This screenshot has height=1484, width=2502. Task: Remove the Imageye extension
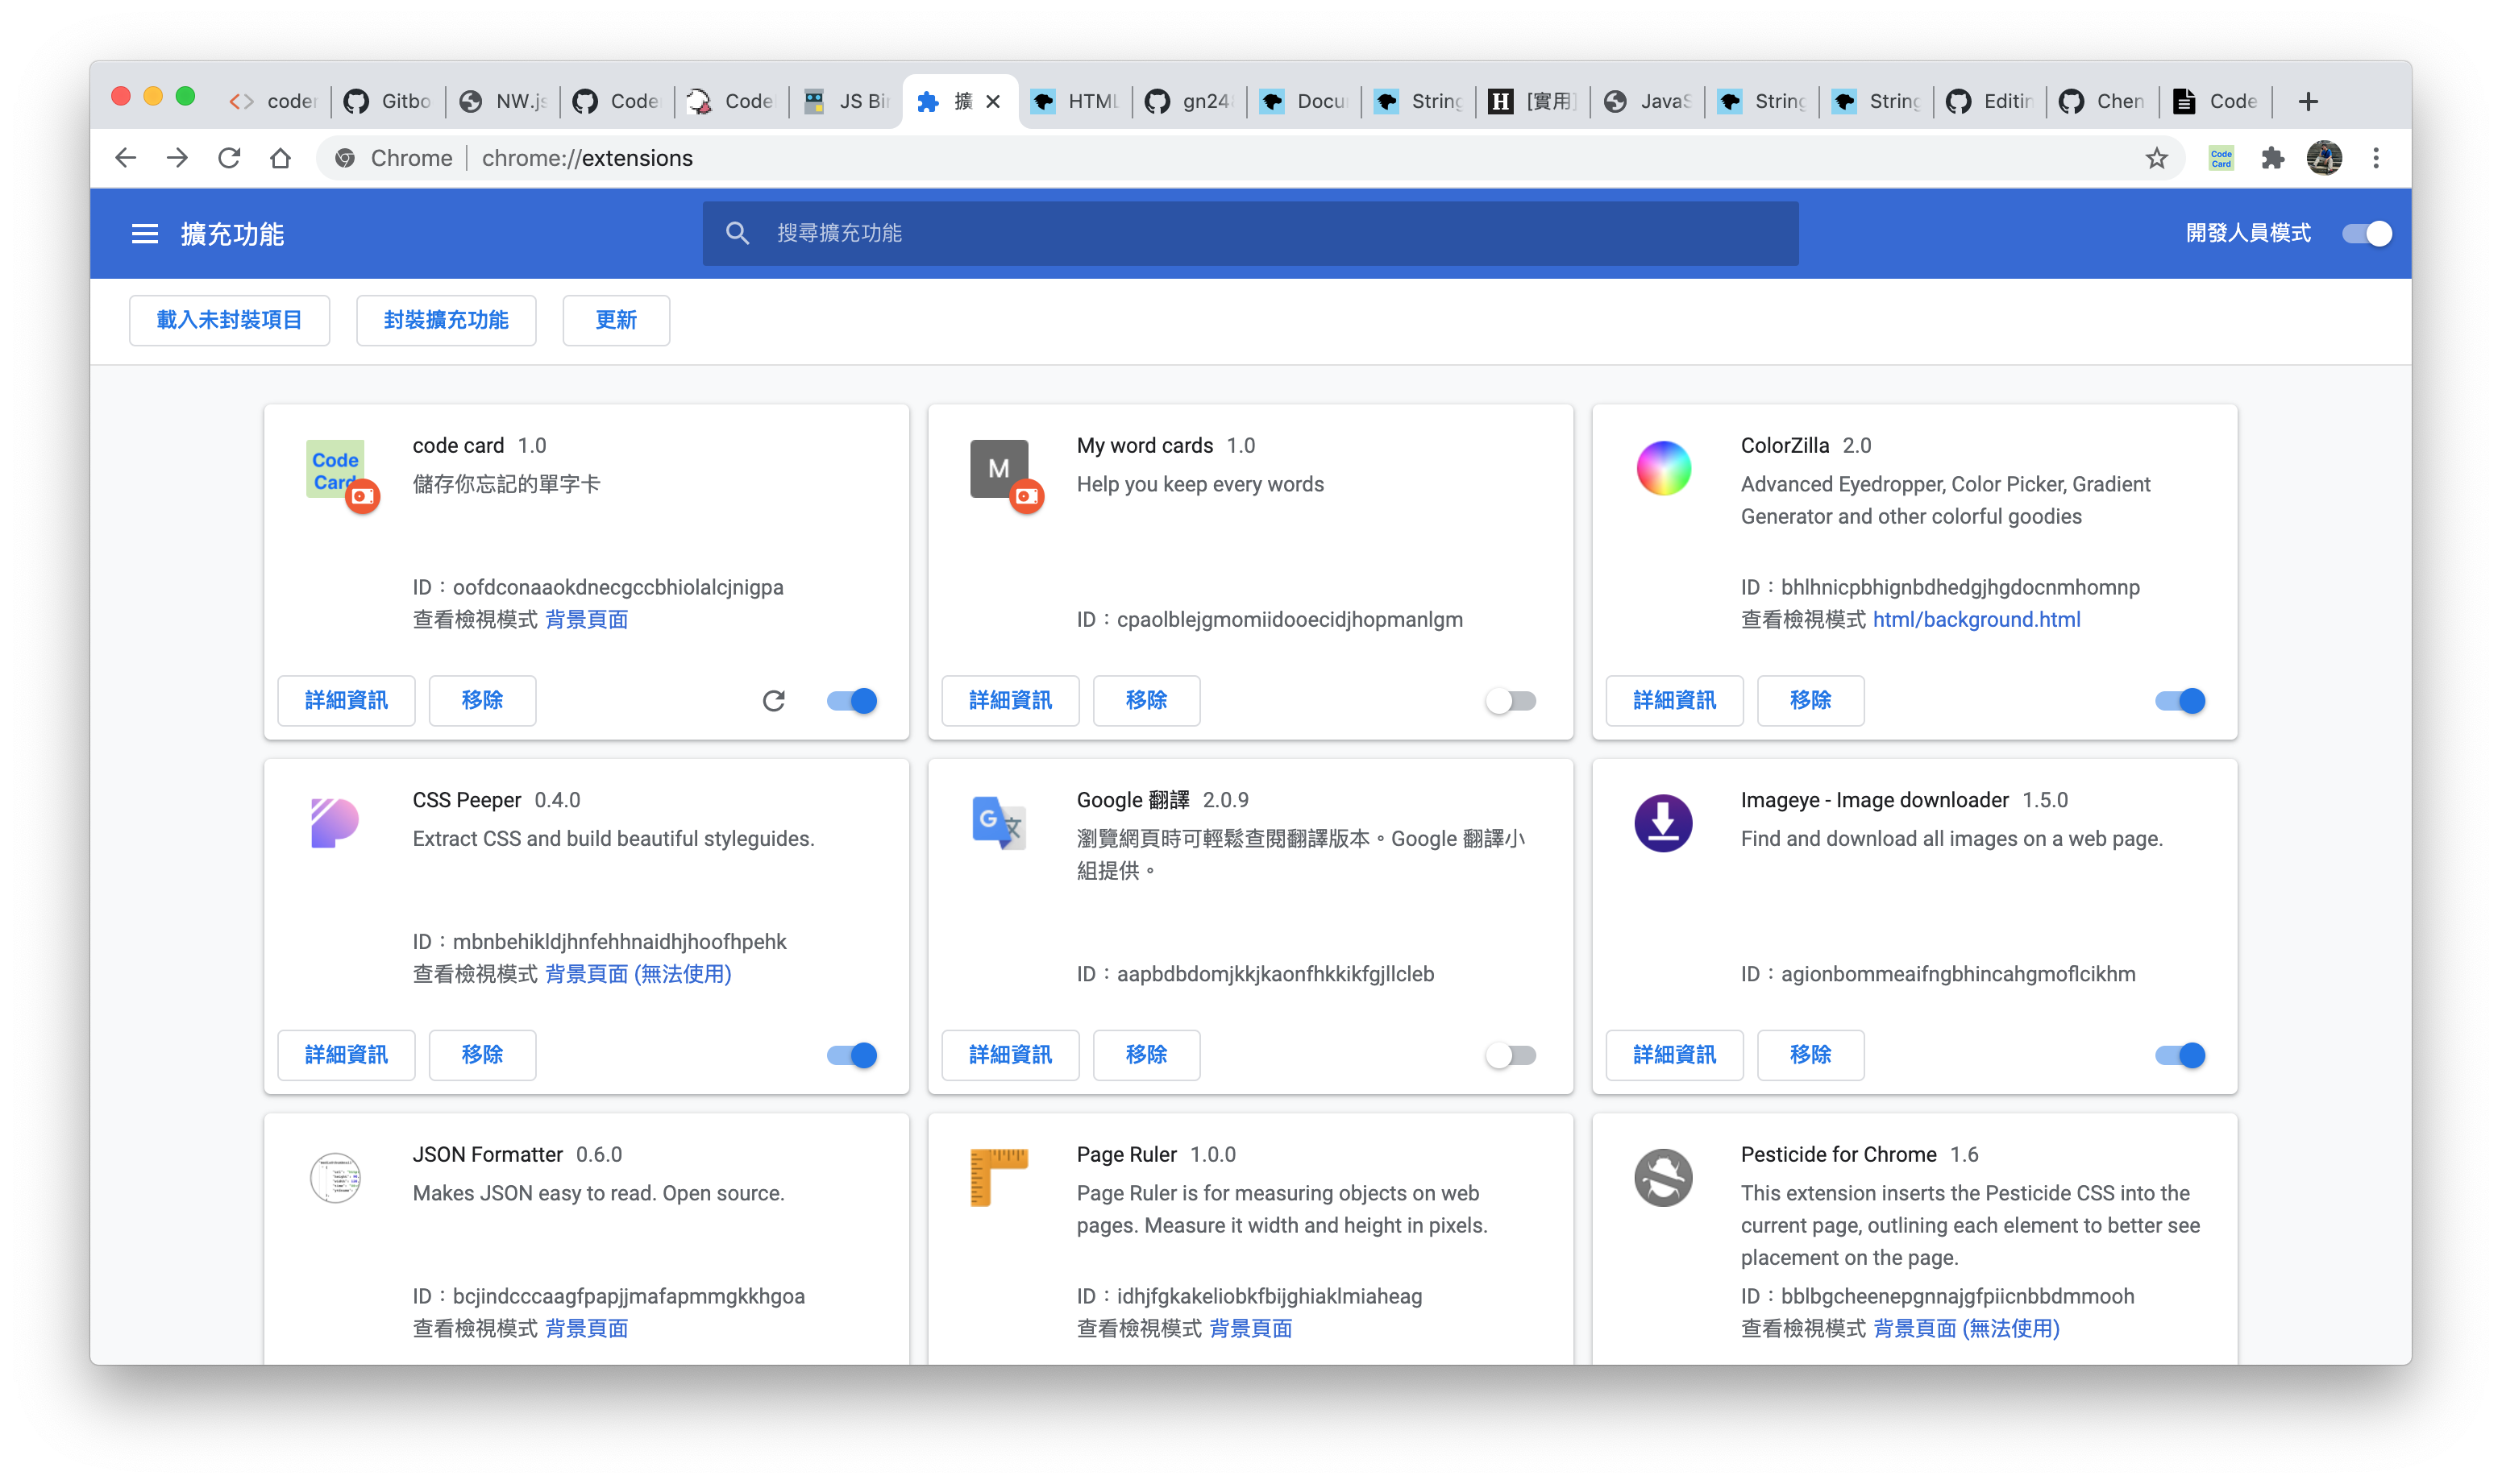click(x=1810, y=1055)
